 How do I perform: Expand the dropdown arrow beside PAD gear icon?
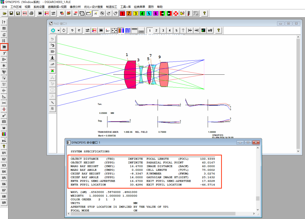coord(58,30)
